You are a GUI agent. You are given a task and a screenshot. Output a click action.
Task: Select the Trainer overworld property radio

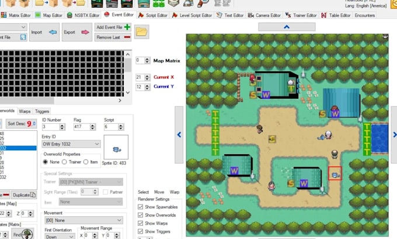(64, 162)
